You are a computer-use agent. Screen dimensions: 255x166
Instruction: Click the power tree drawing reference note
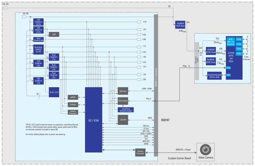pyautogui.click(x=45, y=134)
